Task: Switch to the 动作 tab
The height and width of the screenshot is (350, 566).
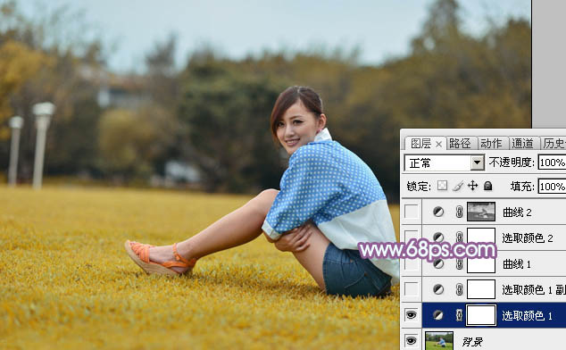Action: click(x=491, y=144)
